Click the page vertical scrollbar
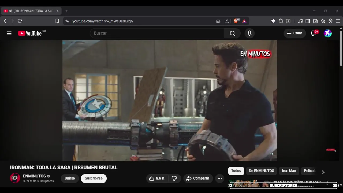Screen dimensions: 343x193 pos(341,48)
